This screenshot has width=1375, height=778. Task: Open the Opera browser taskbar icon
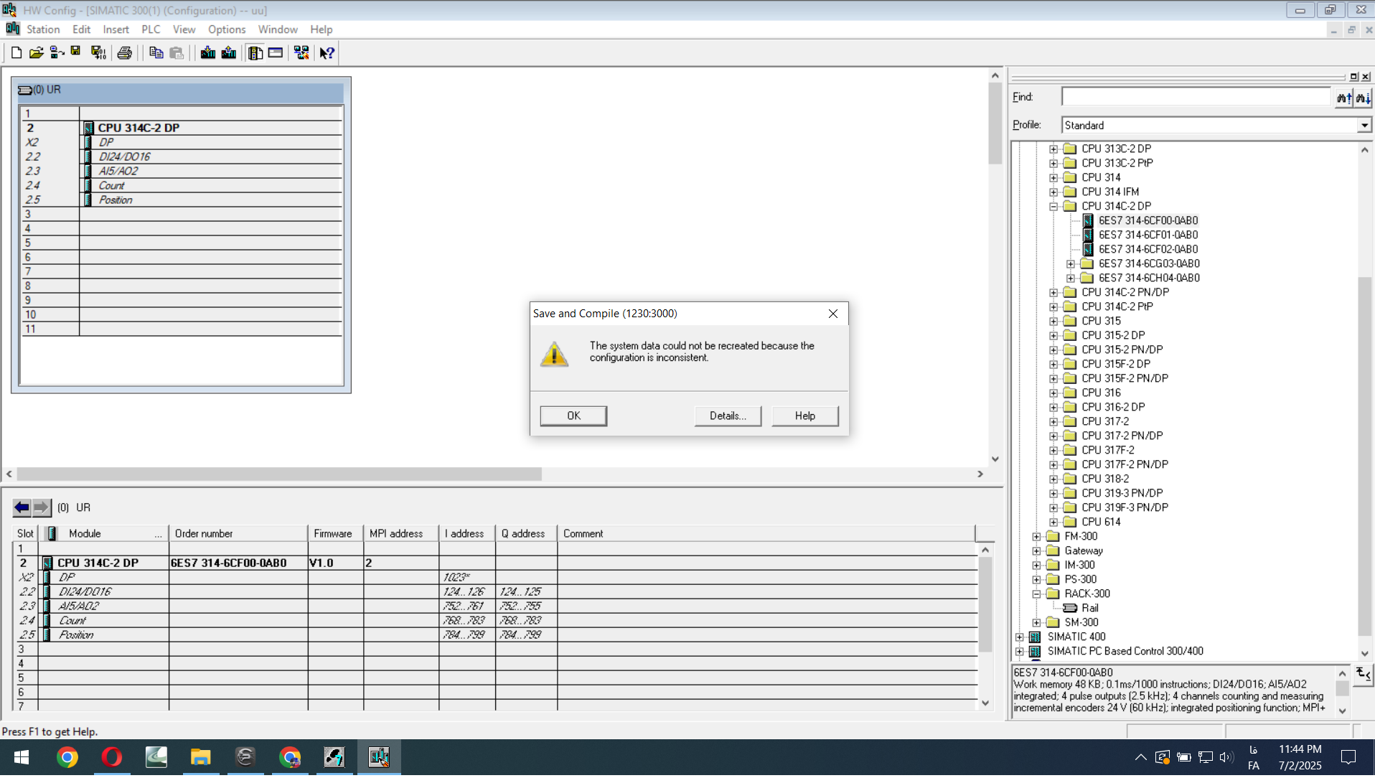[x=112, y=758]
